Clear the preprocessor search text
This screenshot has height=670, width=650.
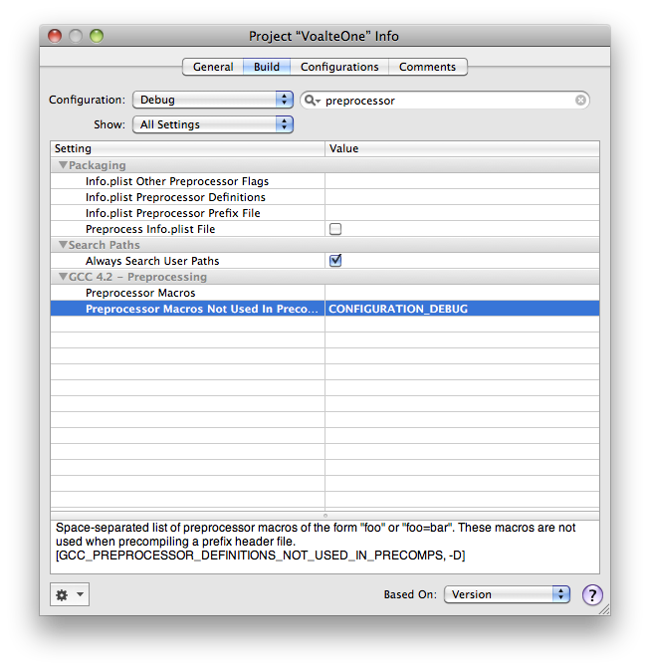[x=580, y=100]
